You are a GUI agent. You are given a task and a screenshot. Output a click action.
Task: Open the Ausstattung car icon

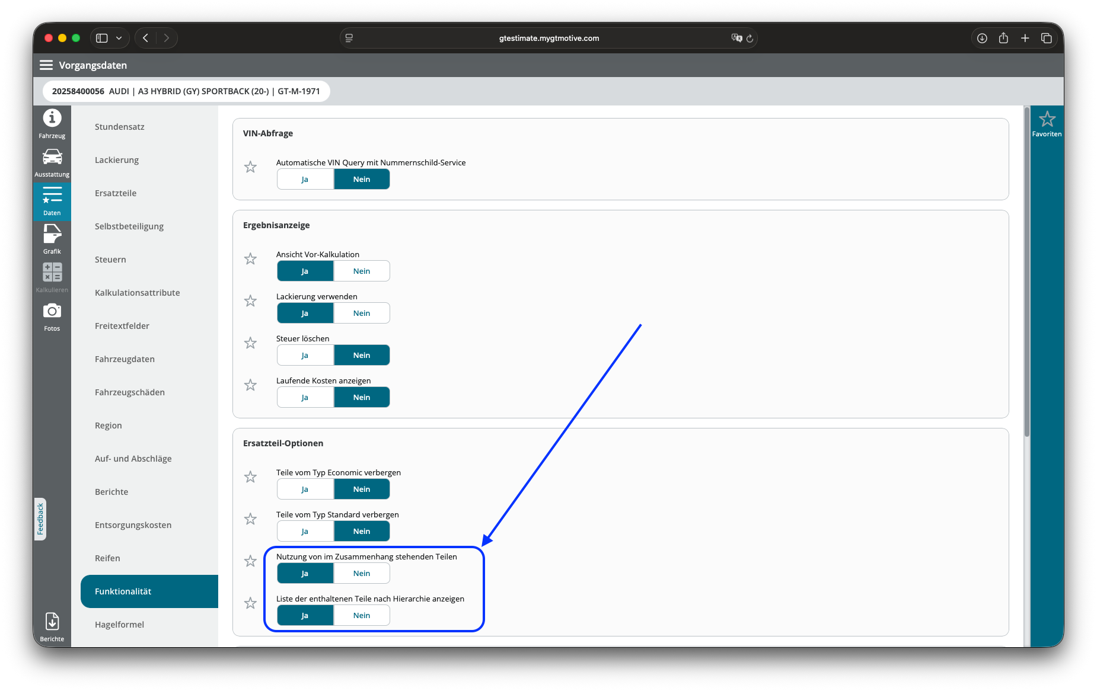[x=52, y=162]
